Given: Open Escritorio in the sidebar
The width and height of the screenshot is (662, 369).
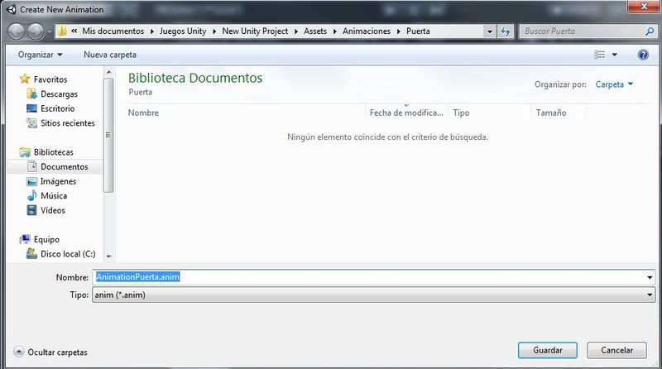Looking at the screenshot, I should 57,108.
